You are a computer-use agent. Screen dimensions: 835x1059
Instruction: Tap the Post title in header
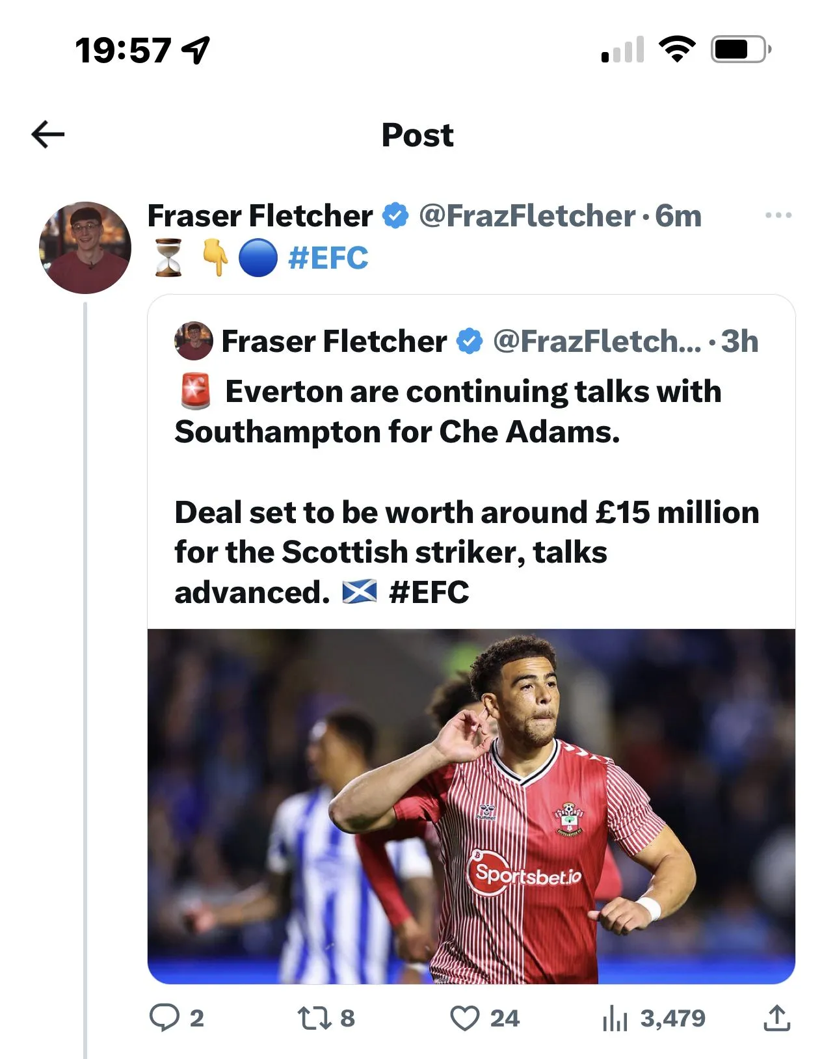click(x=417, y=135)
